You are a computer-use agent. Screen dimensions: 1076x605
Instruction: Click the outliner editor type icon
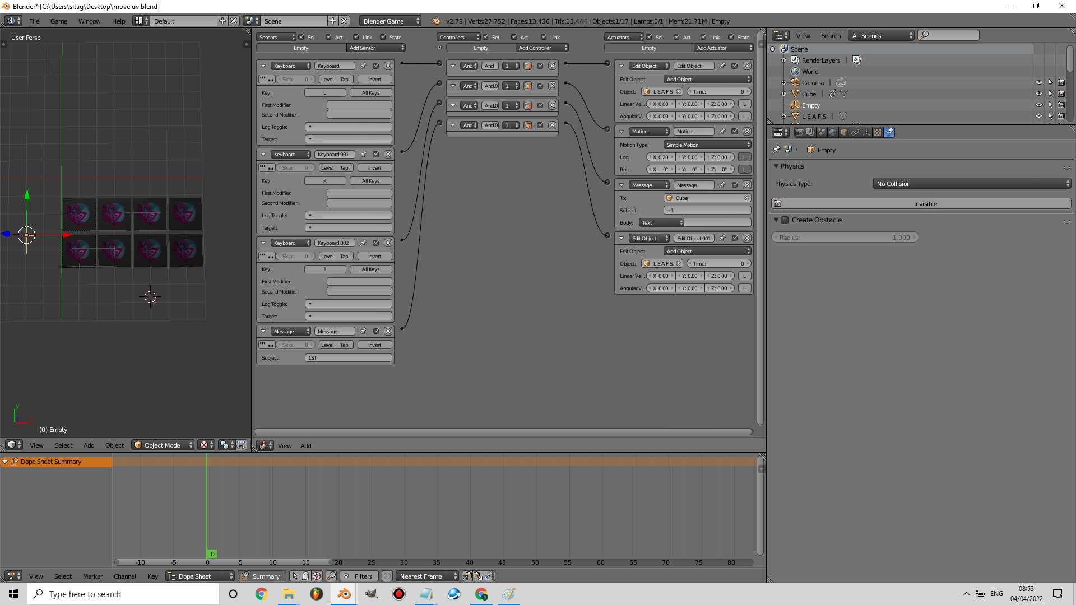[780, 35]
